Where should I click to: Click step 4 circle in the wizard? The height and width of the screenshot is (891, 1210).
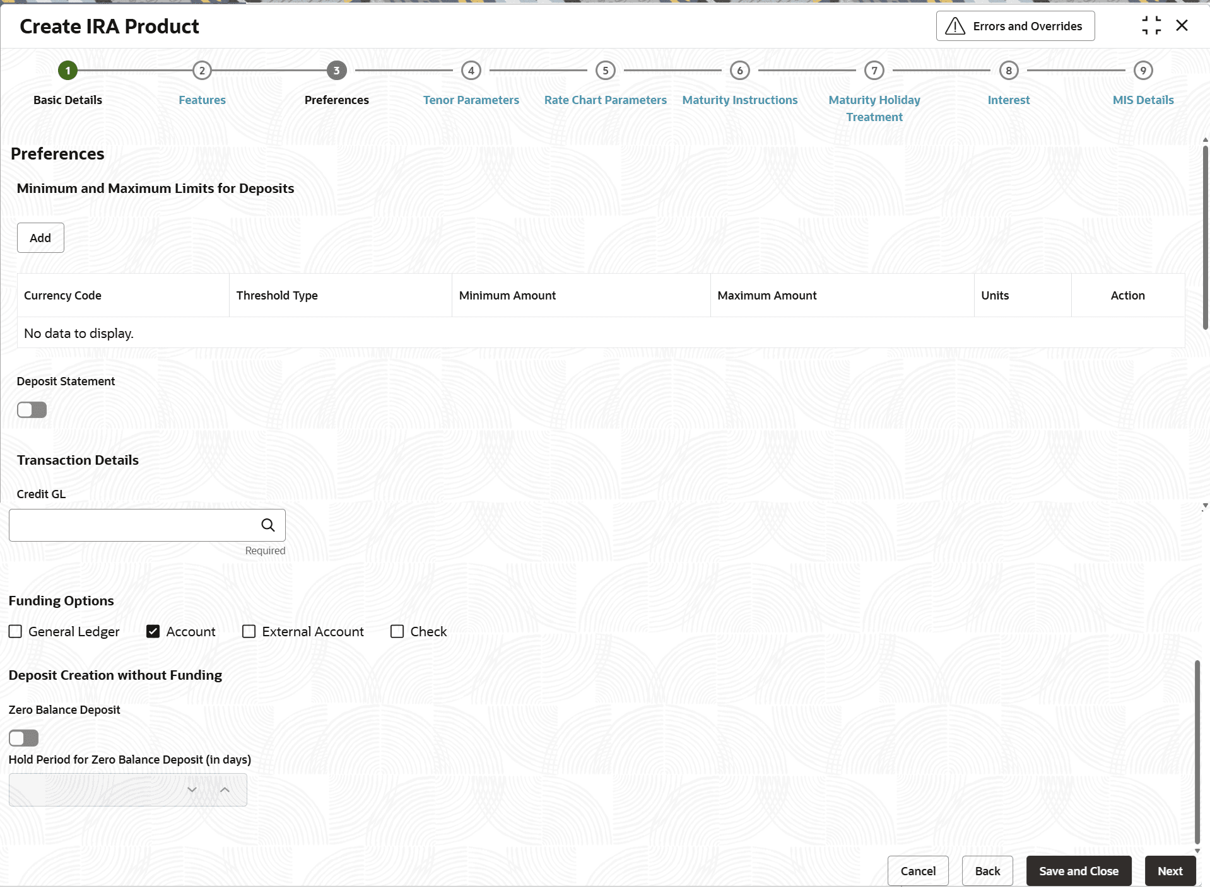point(471,71)
